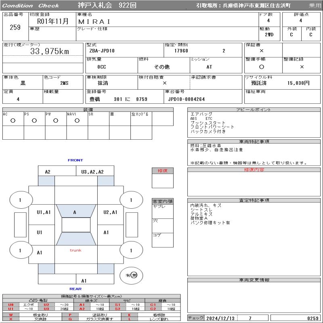
Task: Select the model code ZBA-JPD10
Action: pyautogui.click(x=102, y=51)
